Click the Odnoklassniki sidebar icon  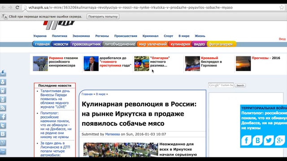pyautogui.click(x=3, y=82)
